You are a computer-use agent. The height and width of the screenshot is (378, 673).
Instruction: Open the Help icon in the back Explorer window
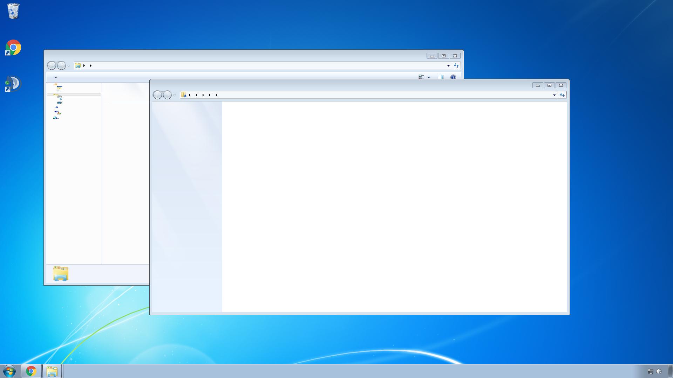[453, 77]
